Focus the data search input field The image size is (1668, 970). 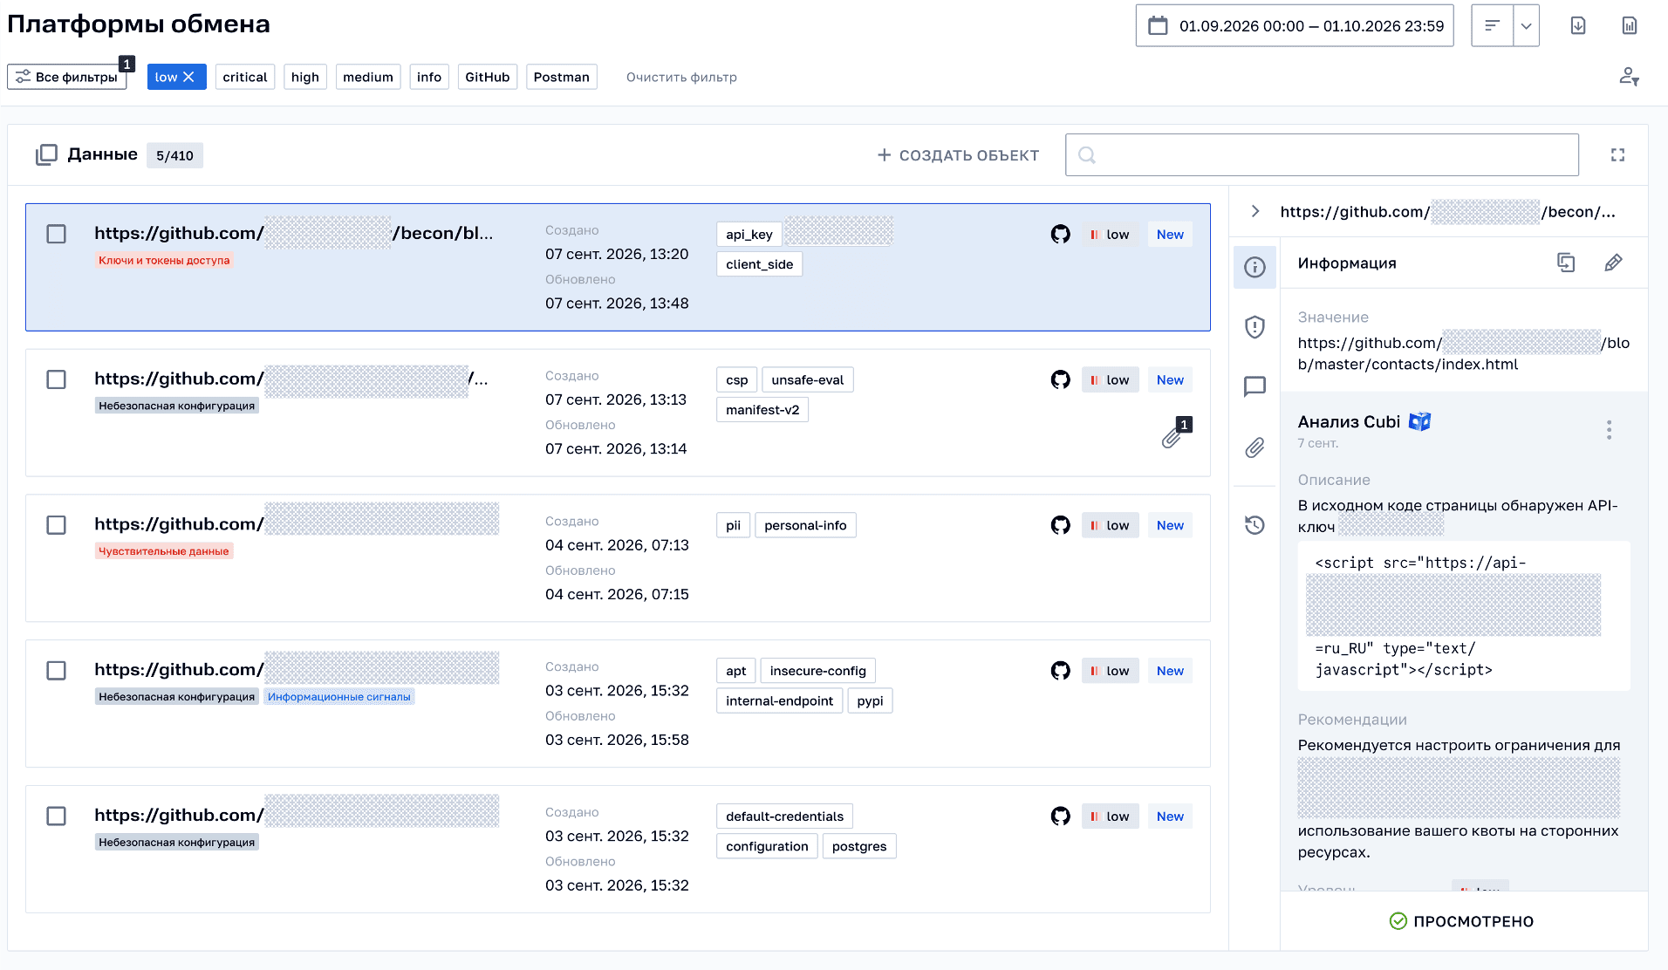[1322, 154]
